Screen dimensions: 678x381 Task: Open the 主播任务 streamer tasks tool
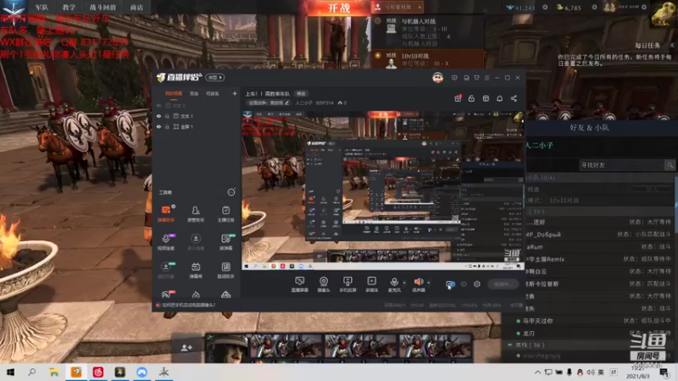(225, 213)
